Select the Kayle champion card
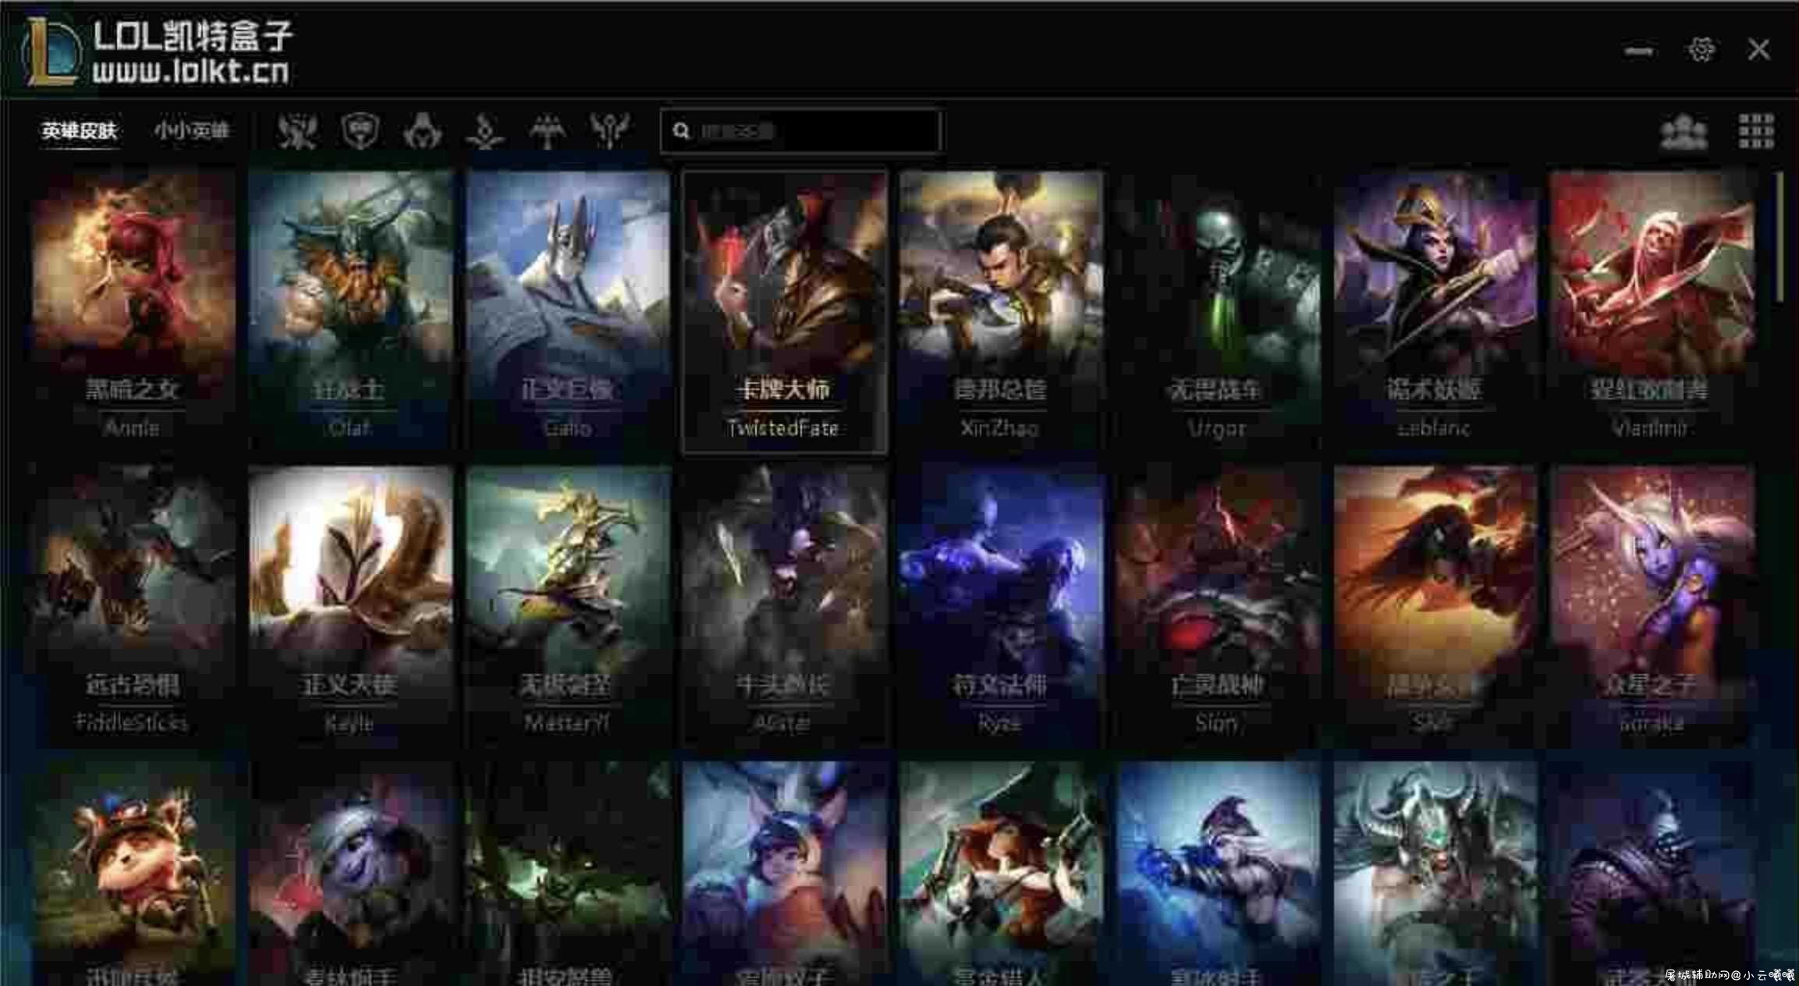The width and height of the screenshot is (1799, 986). point(350,605)
